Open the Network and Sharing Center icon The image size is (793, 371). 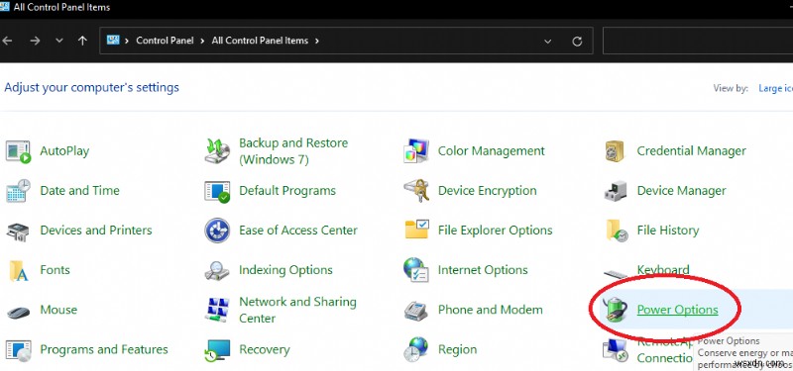(217, 310)
